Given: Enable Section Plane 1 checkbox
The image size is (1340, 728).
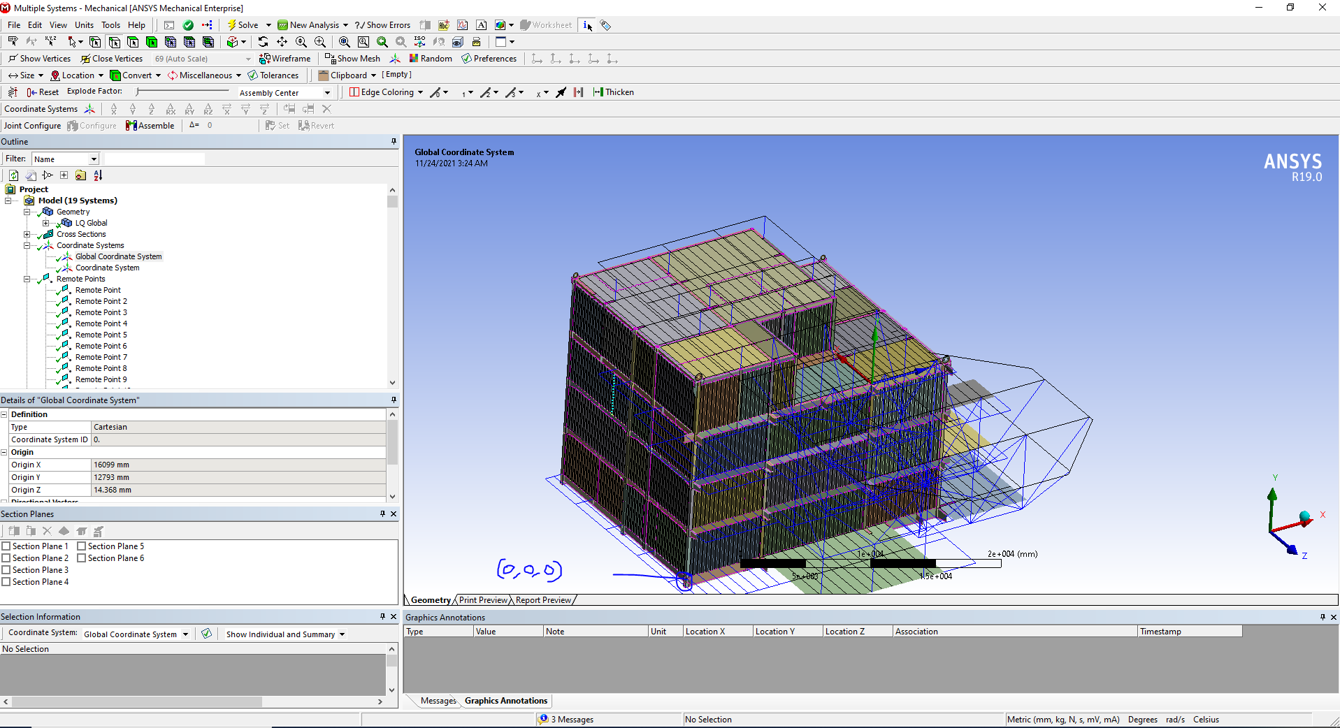Looking at the screenshot, I should point(6,546).
